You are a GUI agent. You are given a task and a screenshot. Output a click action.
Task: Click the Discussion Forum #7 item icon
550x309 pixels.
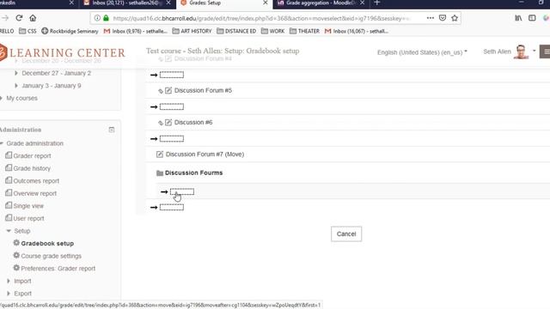pyautogui.click(x=160, y=154)
